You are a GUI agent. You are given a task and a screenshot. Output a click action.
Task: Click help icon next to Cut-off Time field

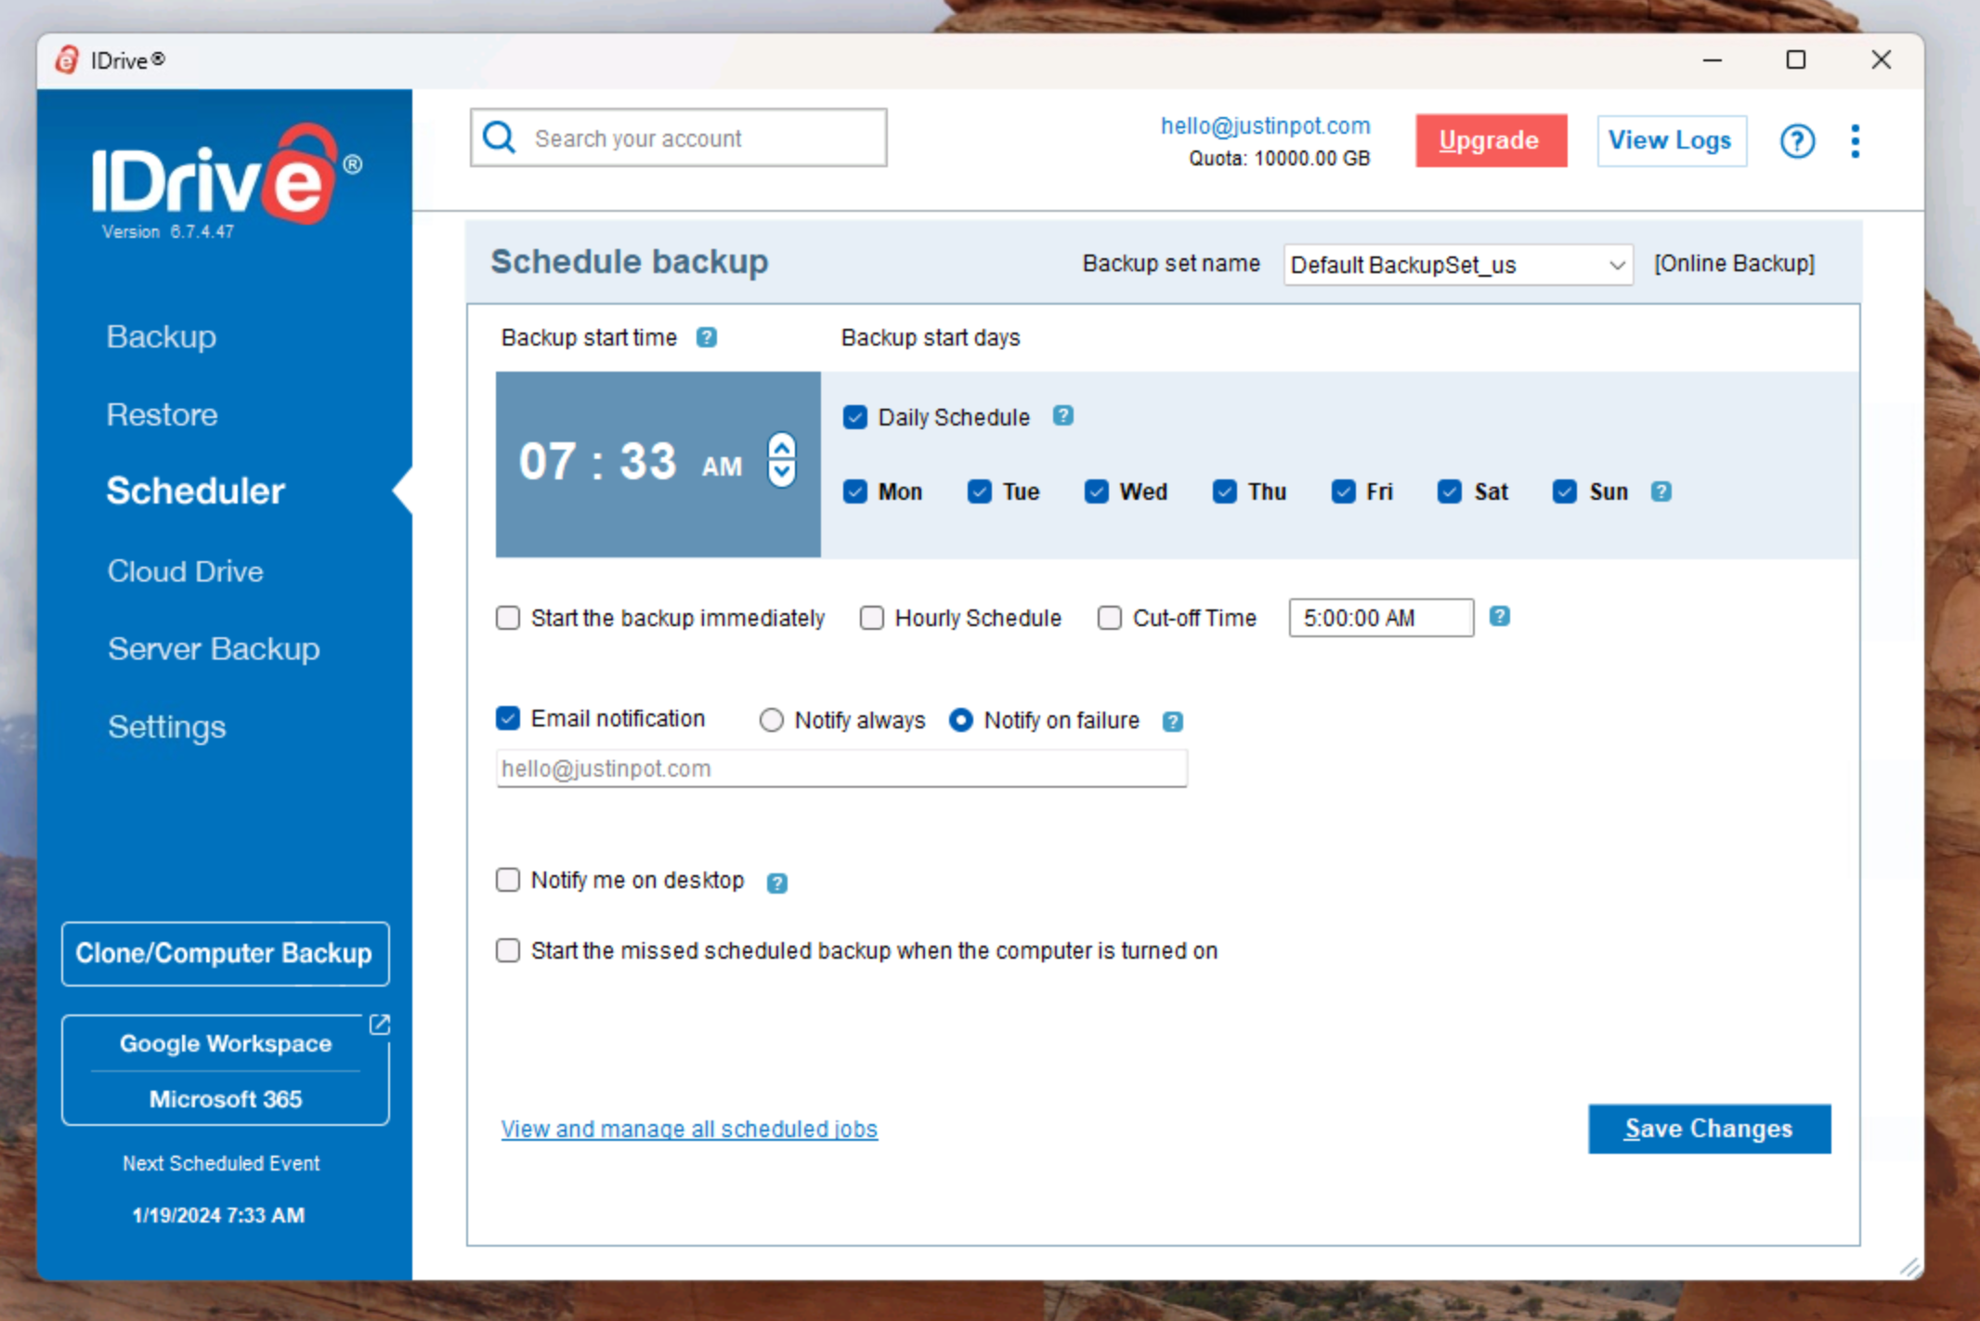(1500, 616)
